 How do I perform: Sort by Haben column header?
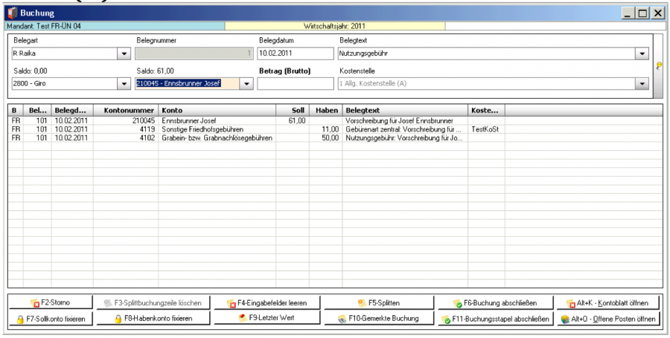tap(326, 111)
